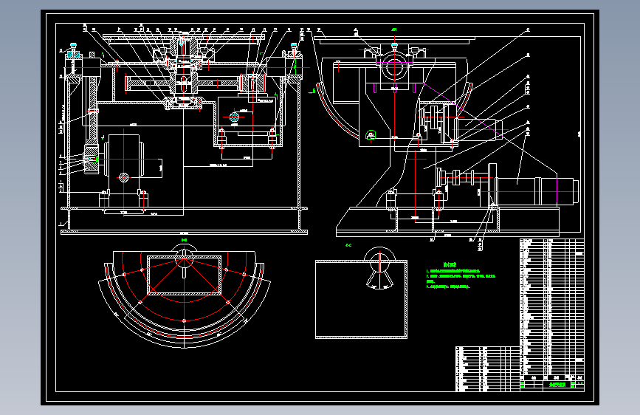The height and width of the screenshot is (415, 640).
Task: Click the green gear section beside gearbox
Action: (94, 159)
